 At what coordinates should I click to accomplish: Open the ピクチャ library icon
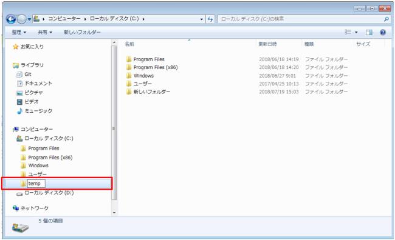tap(19, 93)
